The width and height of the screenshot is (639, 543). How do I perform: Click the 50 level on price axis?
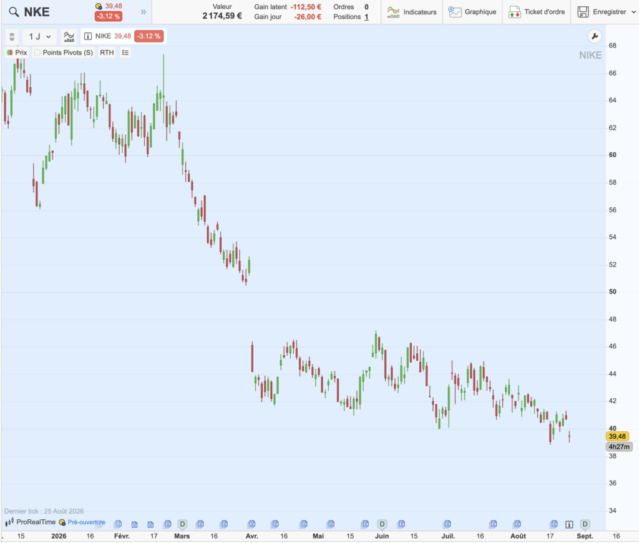(x=613, y=292)
